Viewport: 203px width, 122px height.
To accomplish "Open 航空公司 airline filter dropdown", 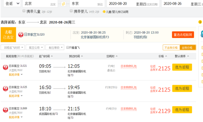I will (x=35, y=47).
